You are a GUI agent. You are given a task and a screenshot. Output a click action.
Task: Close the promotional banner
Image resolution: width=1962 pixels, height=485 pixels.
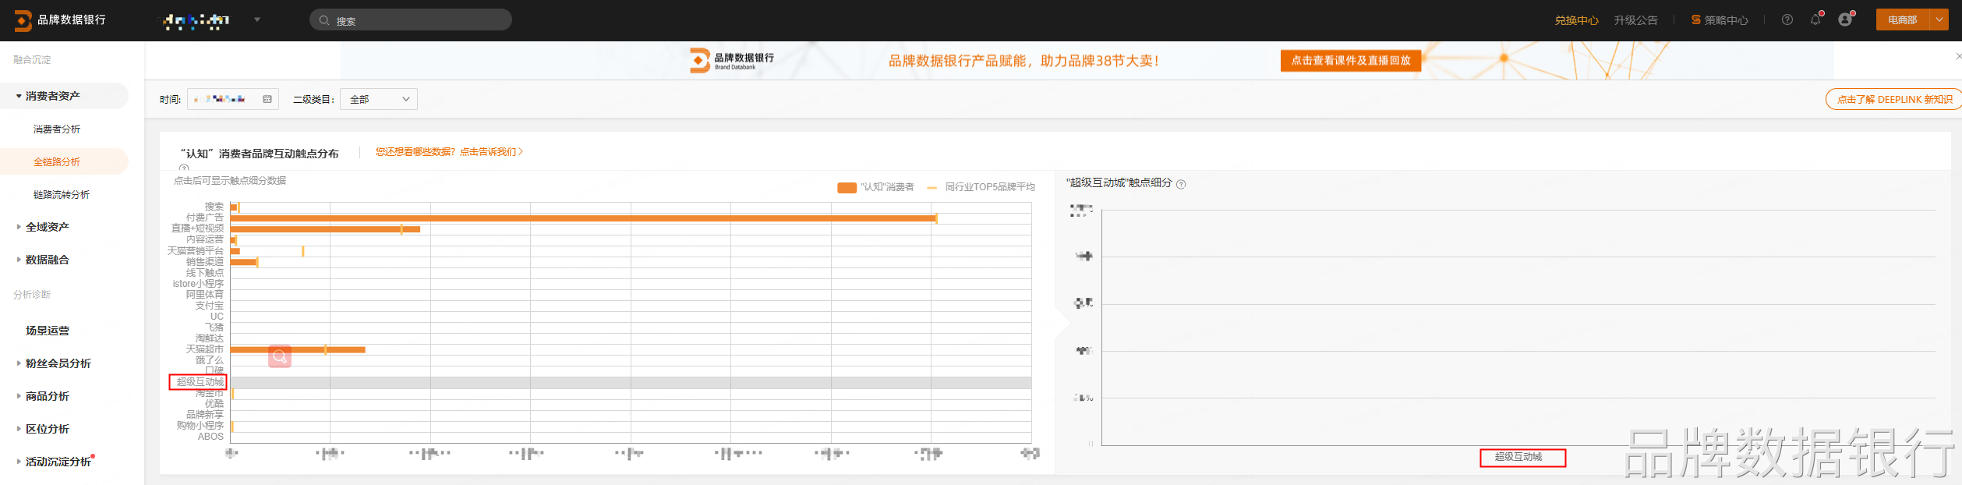pos(1957,56)
